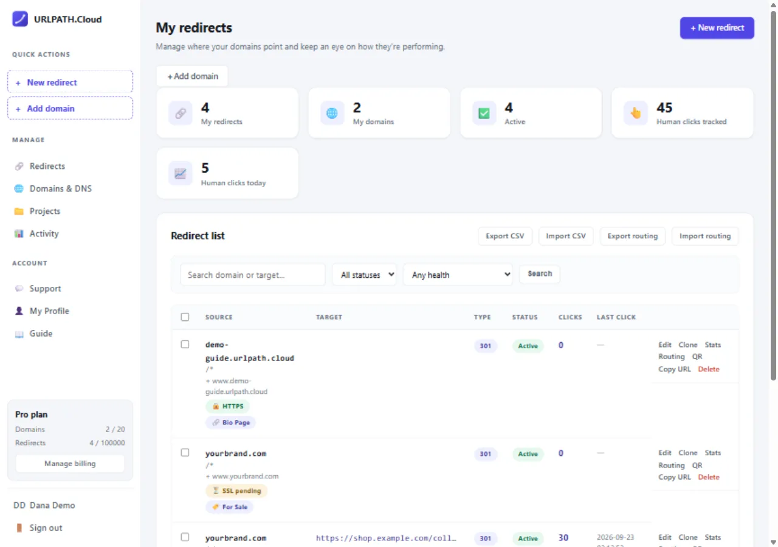Open Redirects in the sidebar menu
778x547 pixels.
(70, 166)
